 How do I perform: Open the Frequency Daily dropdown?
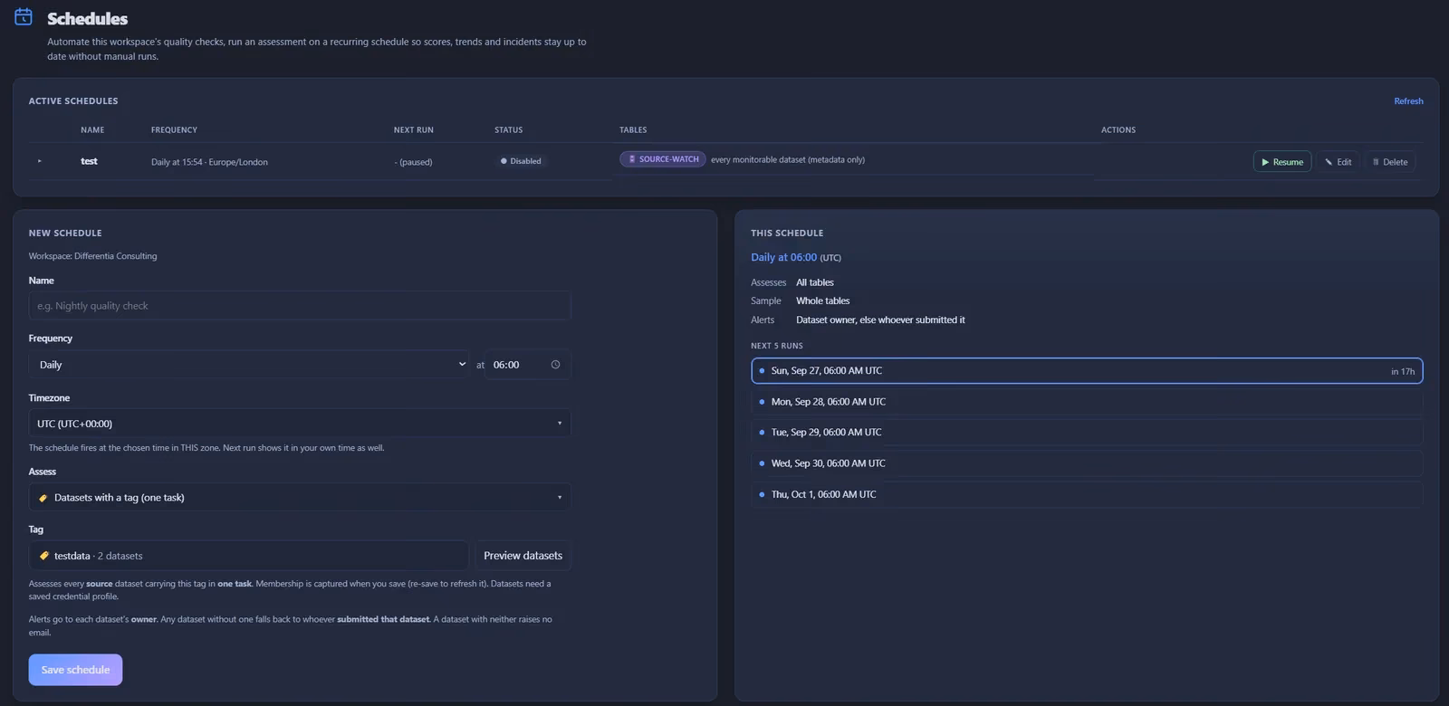click(x=249, y=365)
